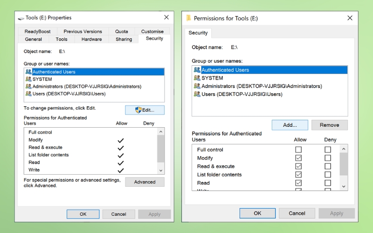Click Users group icon in Permissions dialog
This screenshot has height=233, width=373.
click(197, 94)
